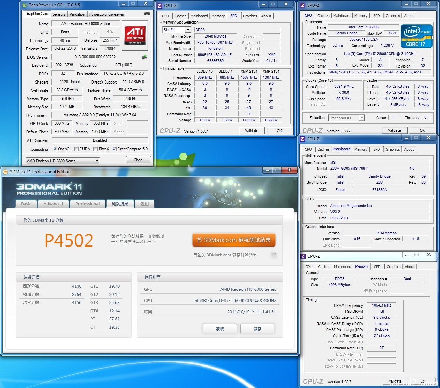Click the 儲存 save button
The height and width of the screenshot is (388, 440).
point(257,329)
